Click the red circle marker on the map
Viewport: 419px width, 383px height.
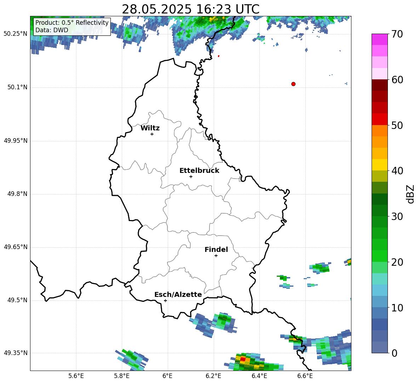point(293,84)
